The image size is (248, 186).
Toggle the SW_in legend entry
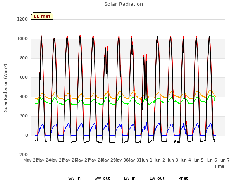[x=71, y=179]
